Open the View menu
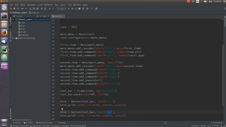 [23, 5]
